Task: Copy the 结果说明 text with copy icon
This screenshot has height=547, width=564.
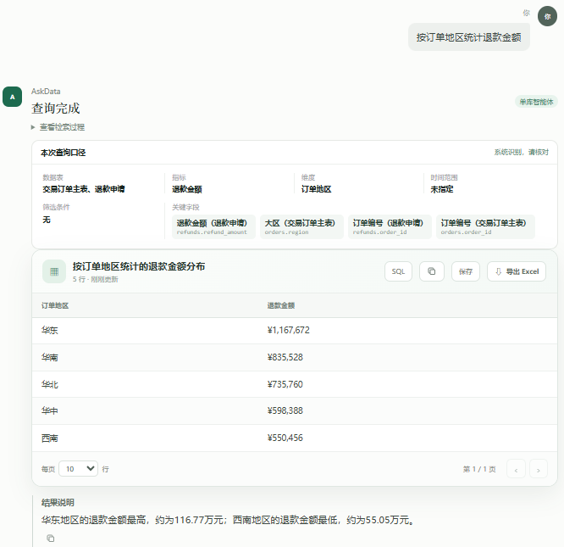Action: tap(50, 538)
